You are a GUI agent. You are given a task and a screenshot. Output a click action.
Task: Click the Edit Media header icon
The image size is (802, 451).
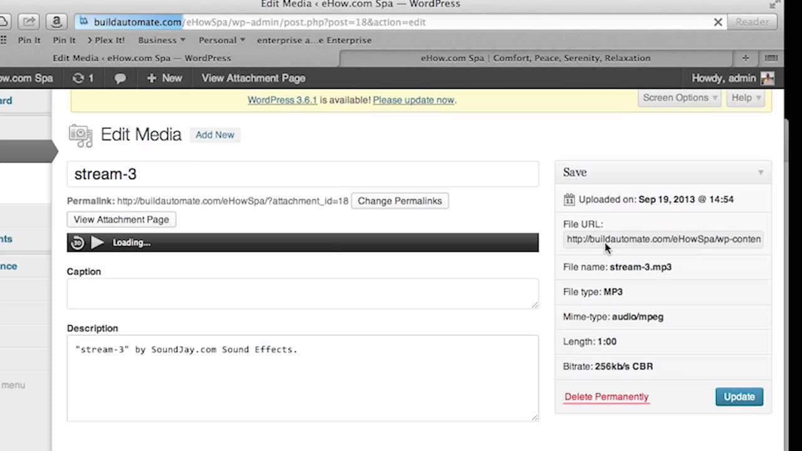[x=81, y=135]
